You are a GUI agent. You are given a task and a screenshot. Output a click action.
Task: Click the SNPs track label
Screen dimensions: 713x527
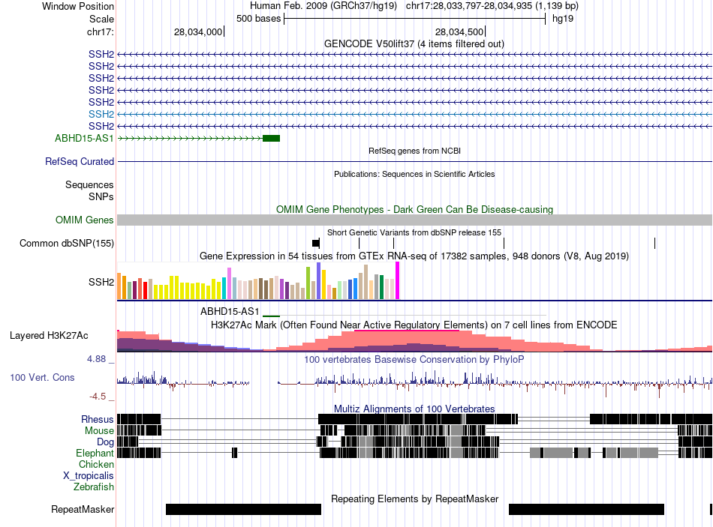(x=101, y=196)
